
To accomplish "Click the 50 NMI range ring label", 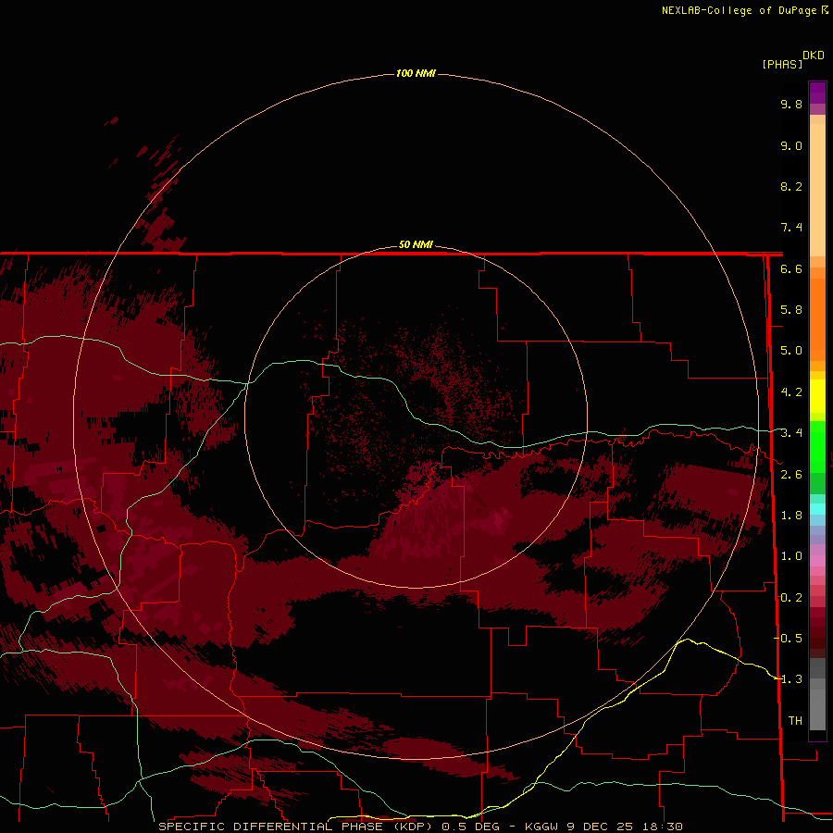I will click(x=416, y=244).
